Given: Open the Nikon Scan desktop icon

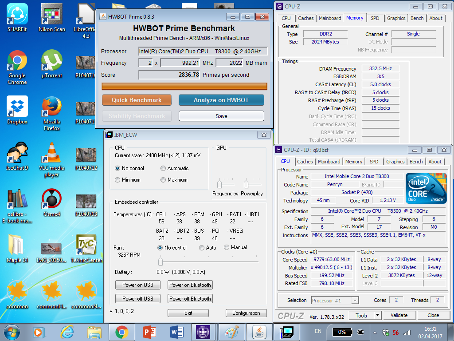Looking at the screenshot, I should 52,17.
